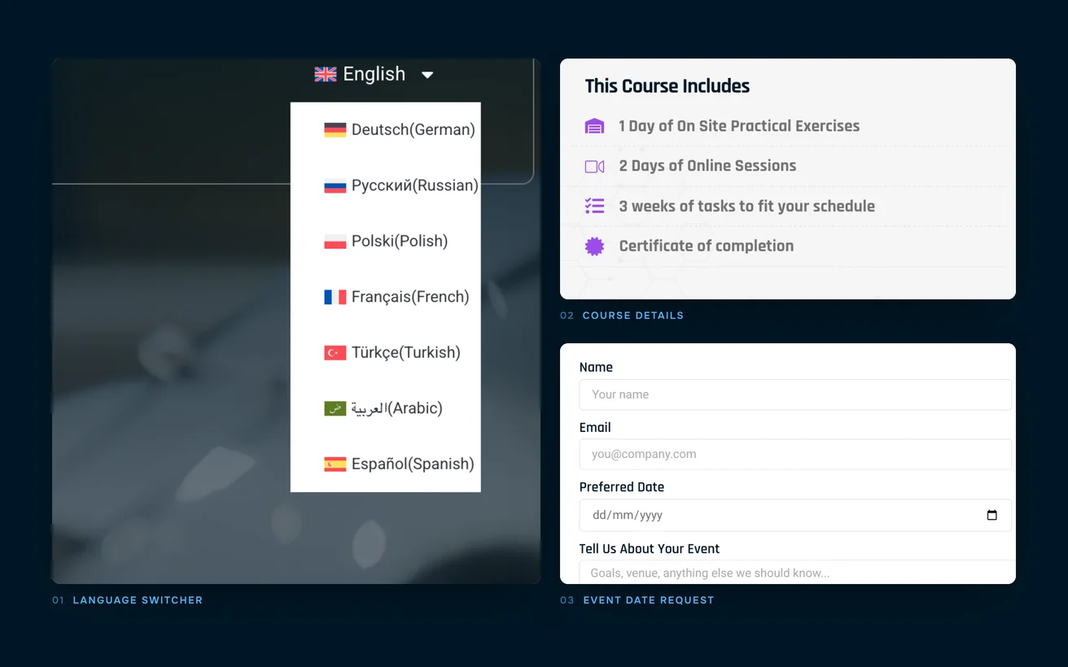Focus the Your name input field
Viewport: 1068px width, 667px height.
(x=795, y=395)
